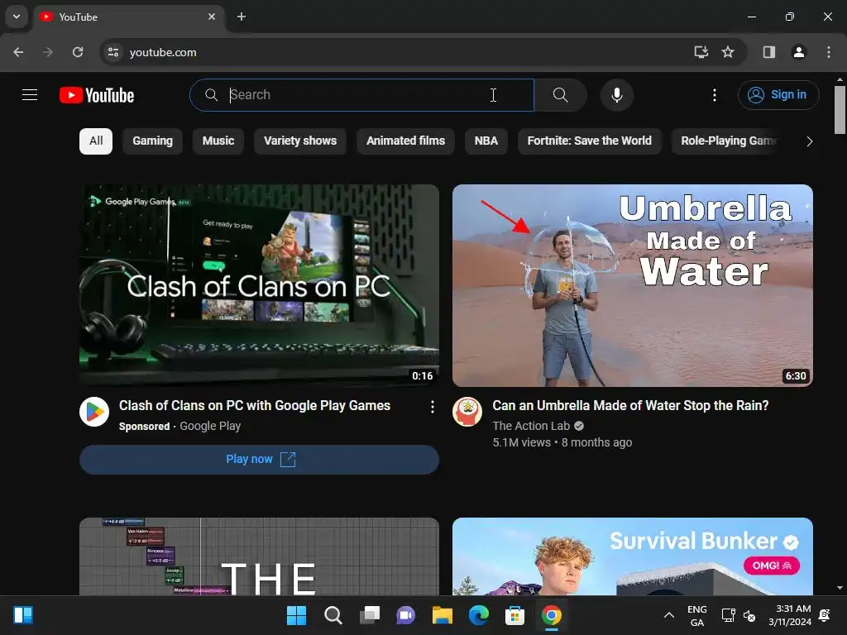Select the All filter chip
This screenshot has width=847, height=635.
tap(96, 141)
